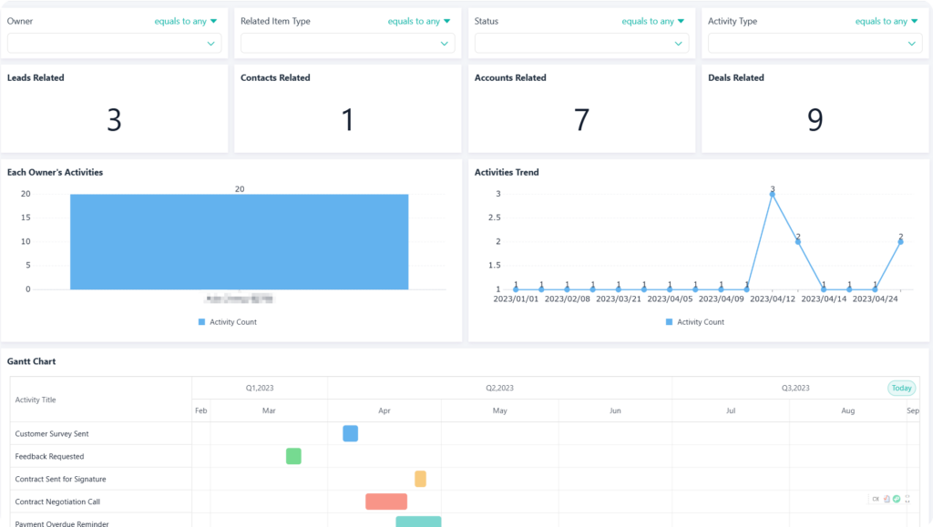Viewport: 933px width, 527px height.
Task: Expand the Status filter select box
Action: 580,43
